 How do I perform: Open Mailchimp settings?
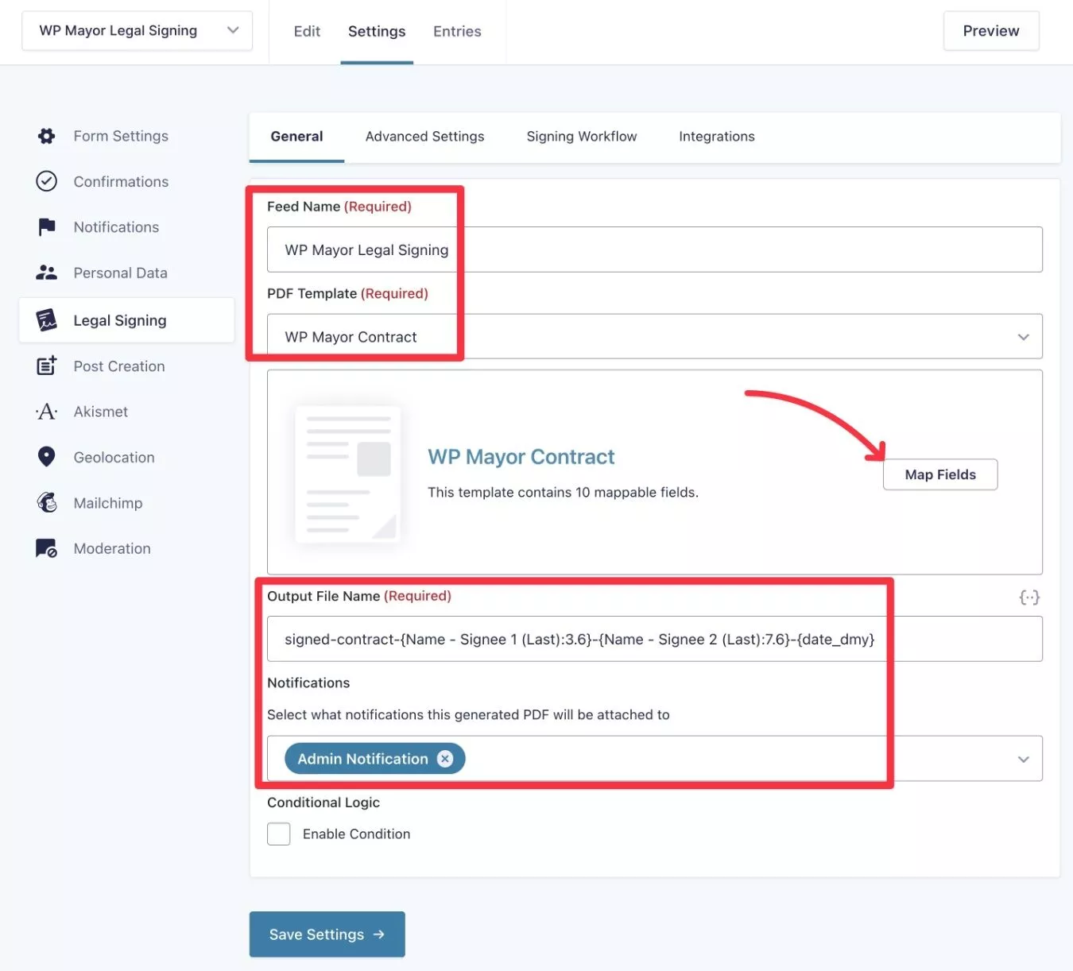108,502
